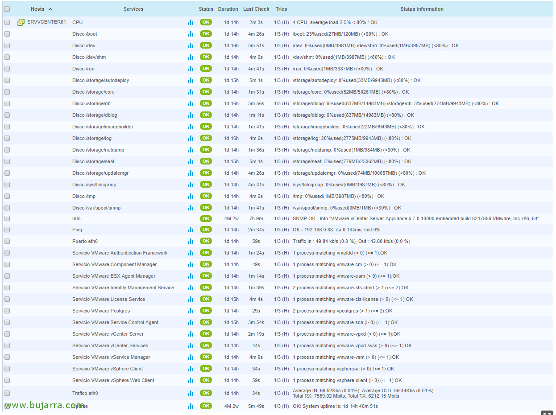Open the graph icon for Disco /storage/updatemgr
The height and width of the screenshot is (415, 556).
click(x=191, y=173)
